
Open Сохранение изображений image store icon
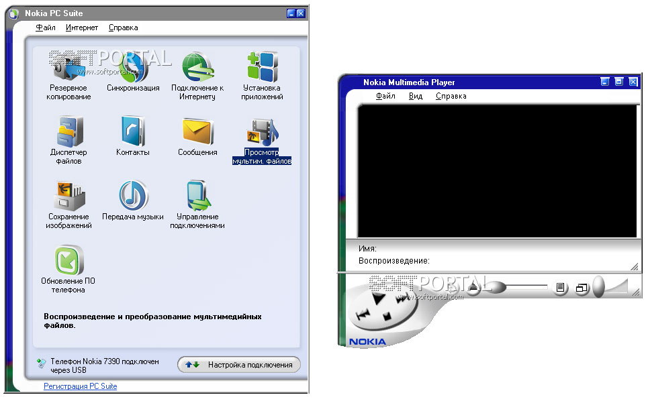point(68,196)
